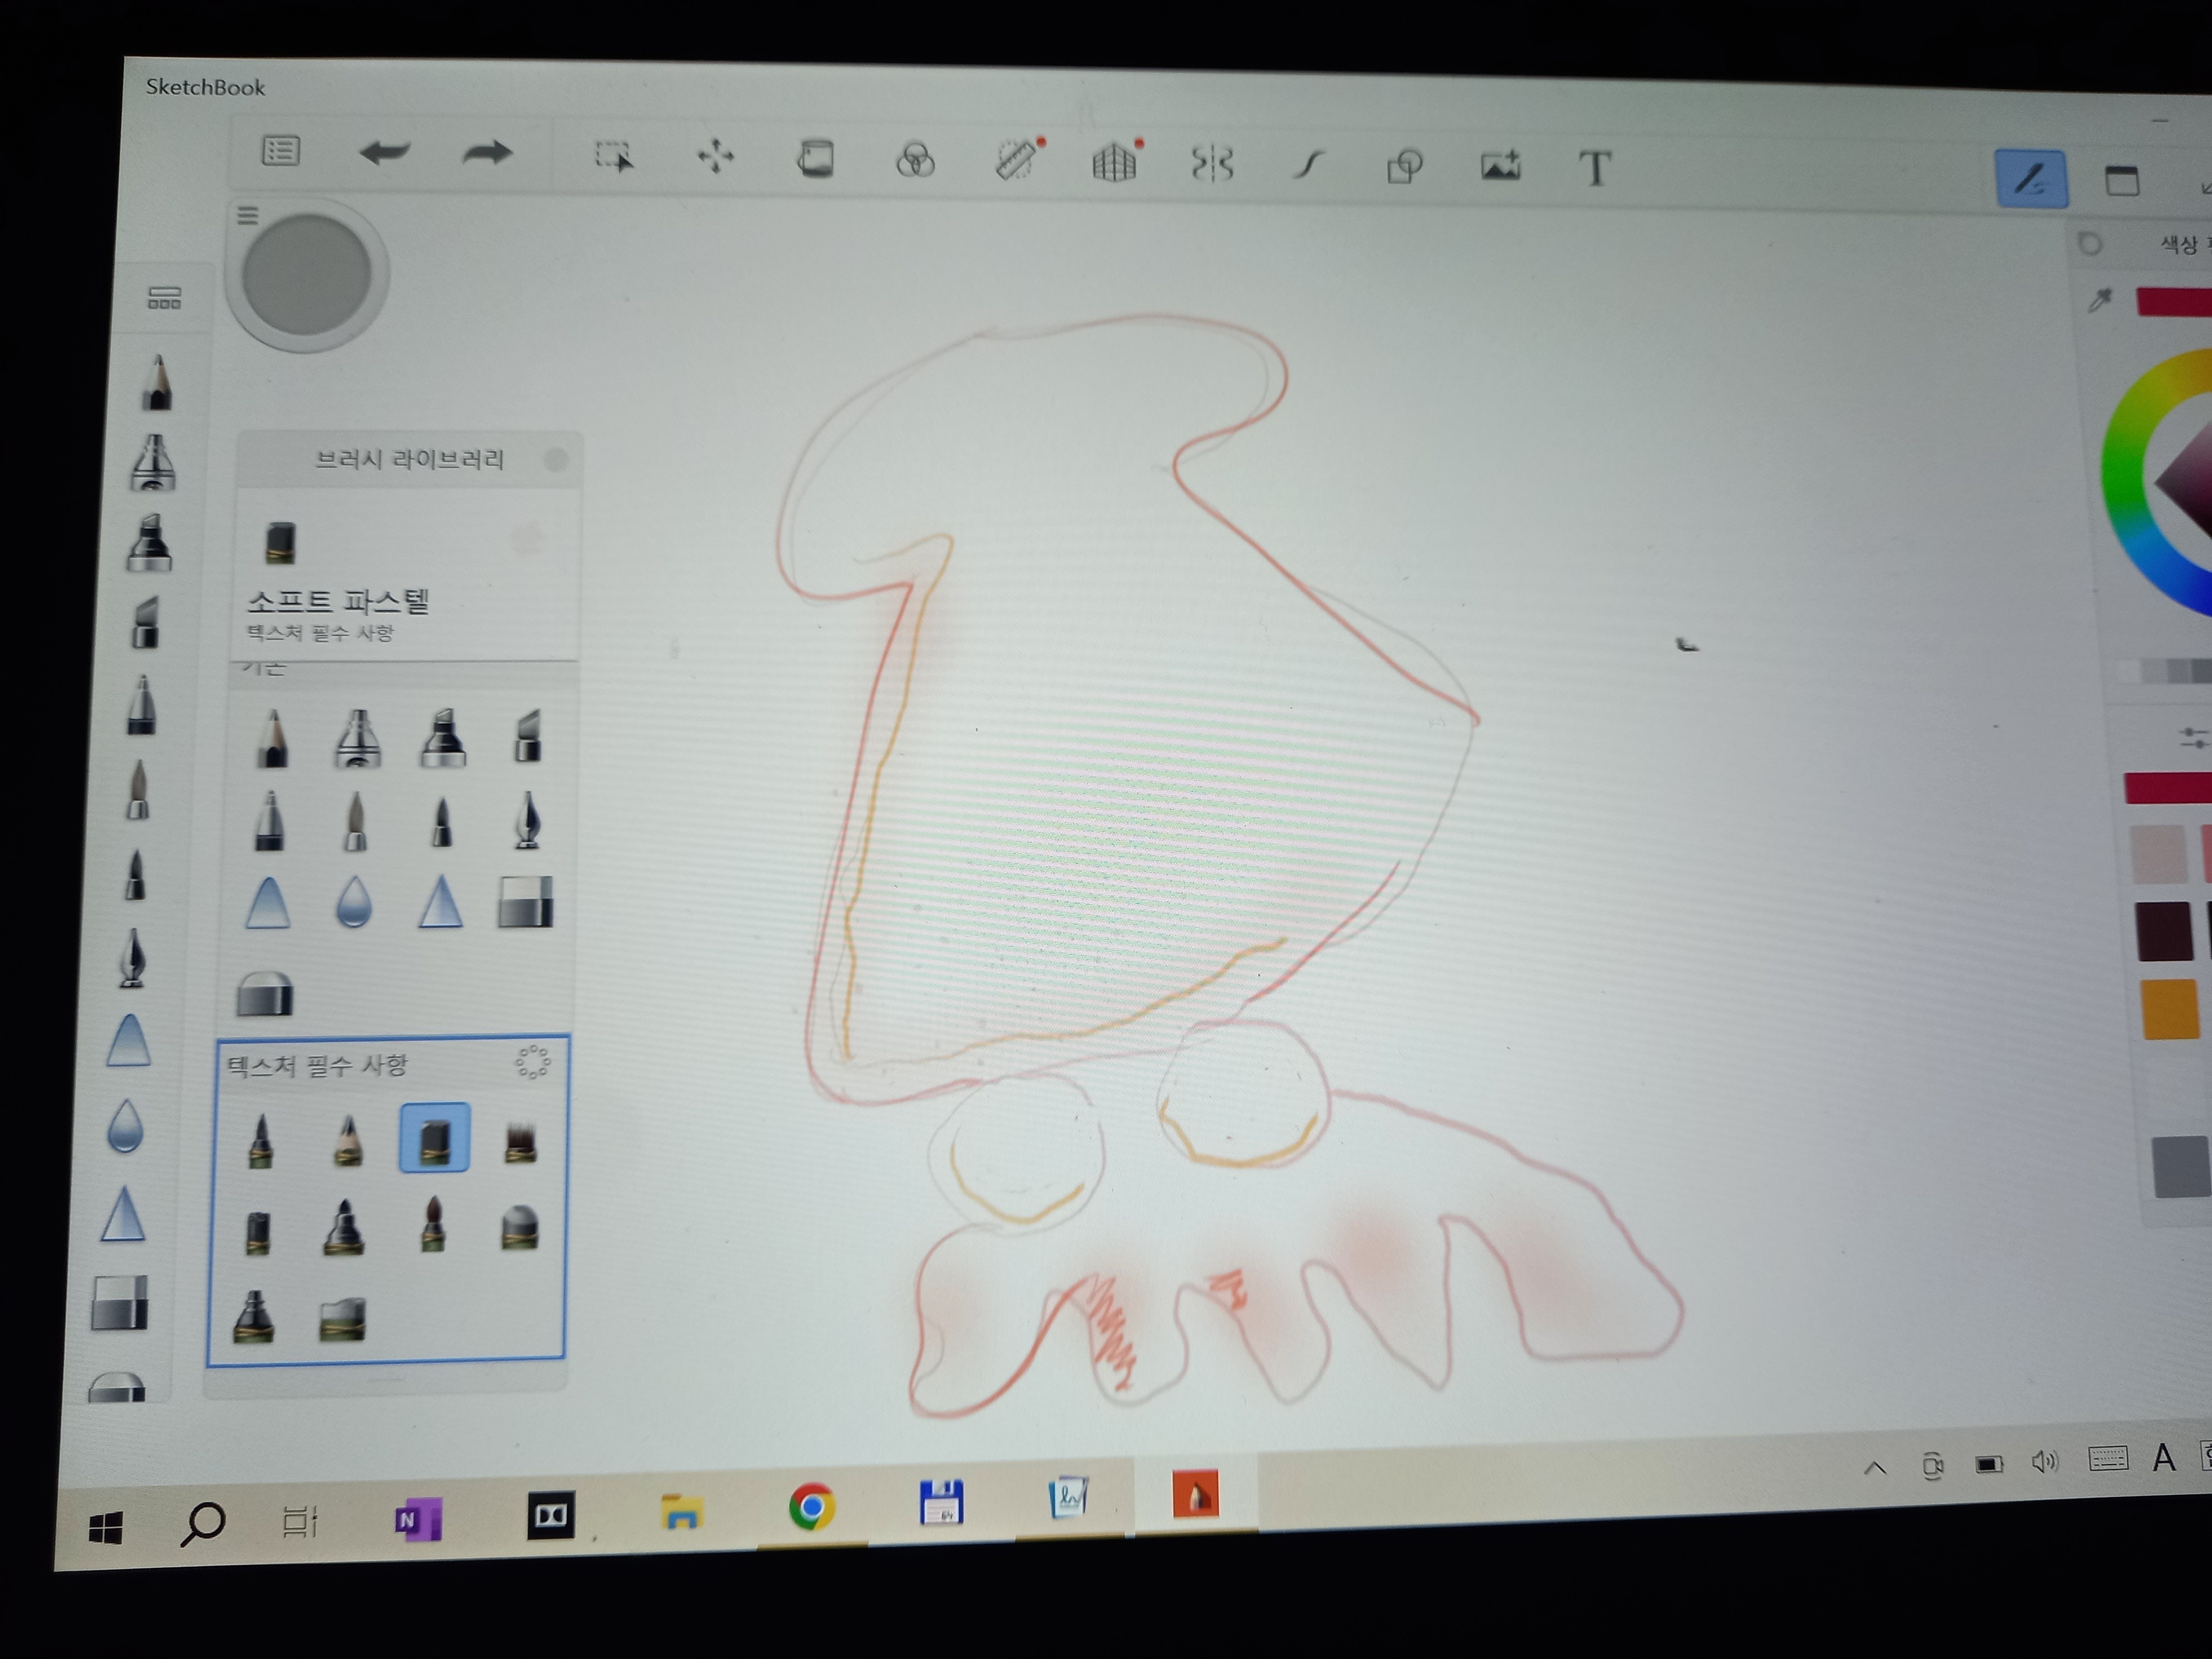Pick the orange color swatch
This screenshot has width=2212, height=1659.
coord(2170,1010)
